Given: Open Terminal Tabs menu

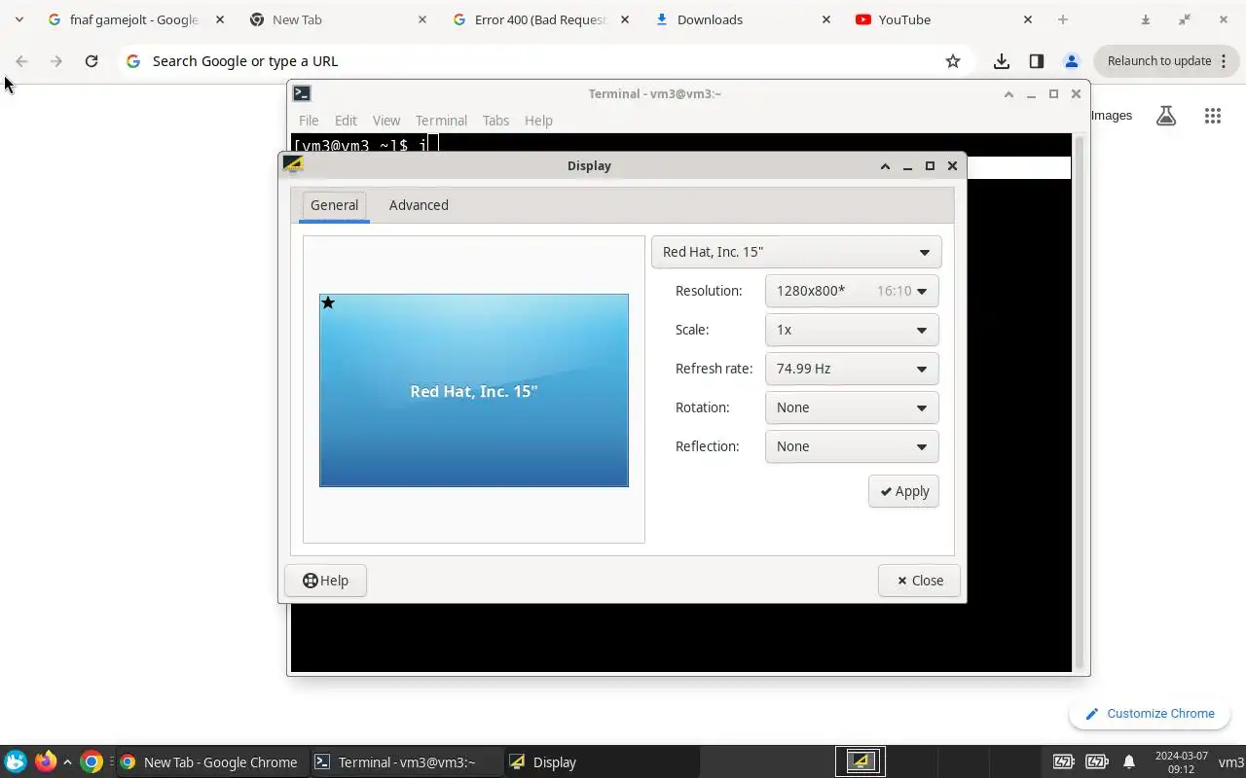Looking at the screenshot, I should coord(495,121).
